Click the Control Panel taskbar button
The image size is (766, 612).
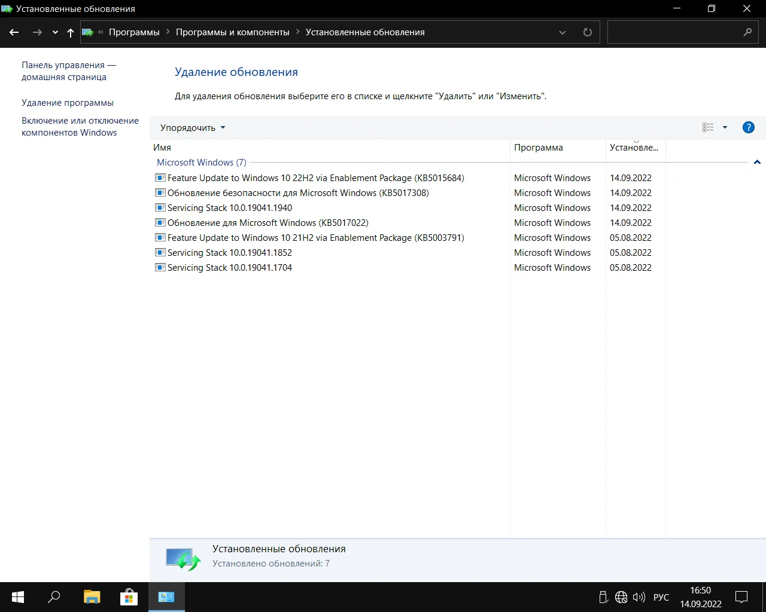166,596
